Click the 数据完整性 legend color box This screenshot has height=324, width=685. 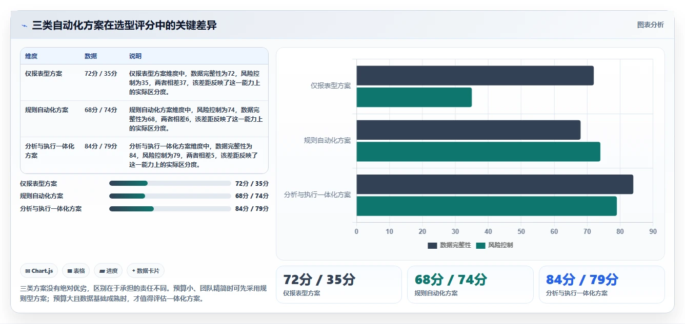(x=432, y=246)
